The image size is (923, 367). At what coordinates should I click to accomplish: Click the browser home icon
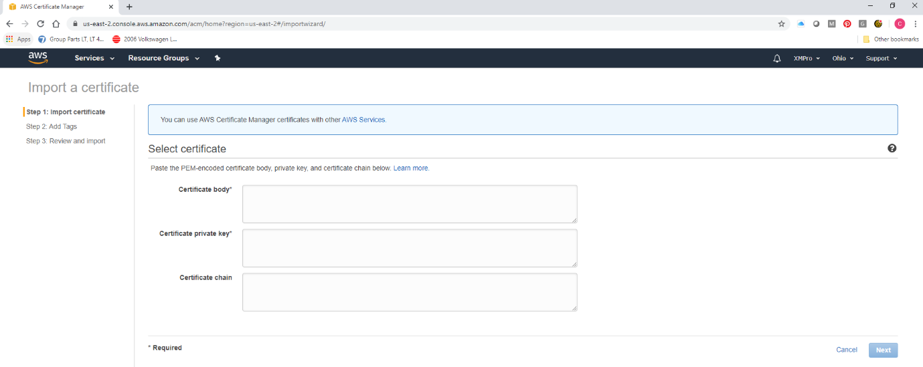click(56, 23)
